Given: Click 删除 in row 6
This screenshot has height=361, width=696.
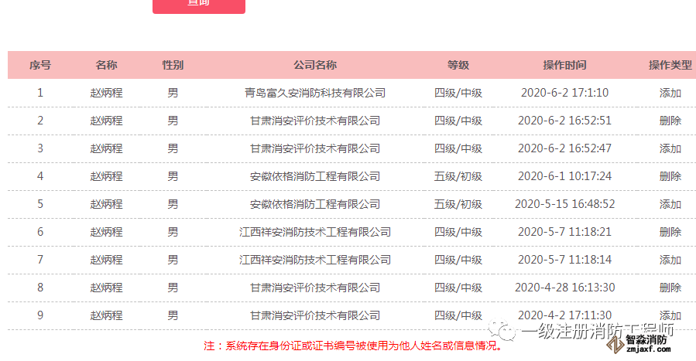Looking at the screenshot, I should tap(670, 232).
